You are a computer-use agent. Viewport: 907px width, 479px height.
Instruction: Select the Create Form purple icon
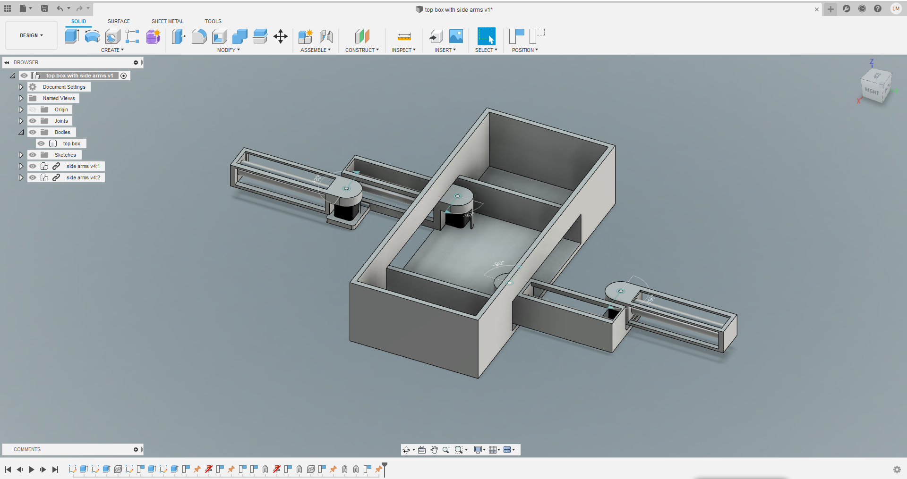tap(153, 36)
